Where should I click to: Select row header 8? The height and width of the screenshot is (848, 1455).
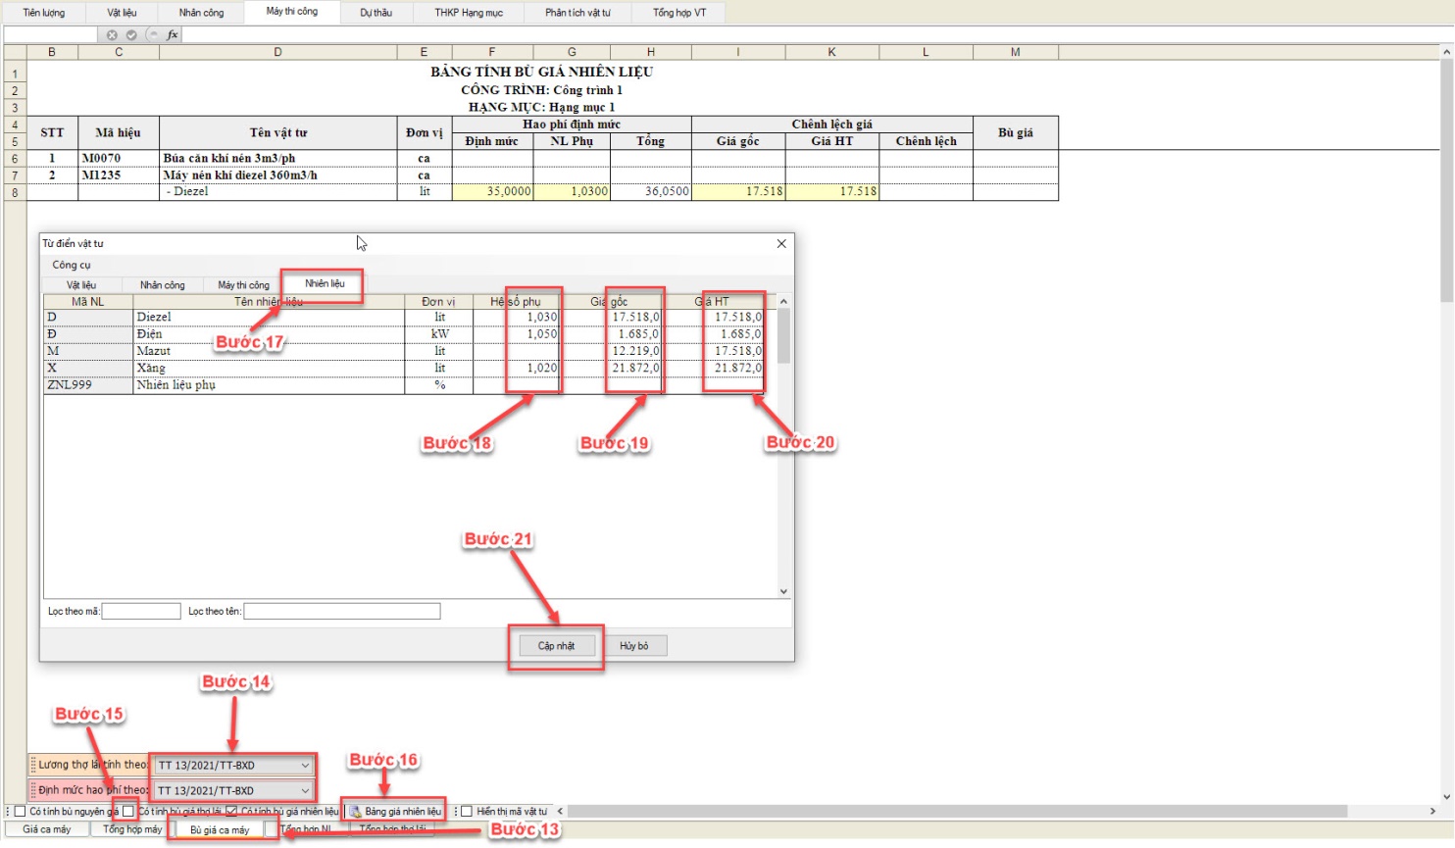pos(15,192)
